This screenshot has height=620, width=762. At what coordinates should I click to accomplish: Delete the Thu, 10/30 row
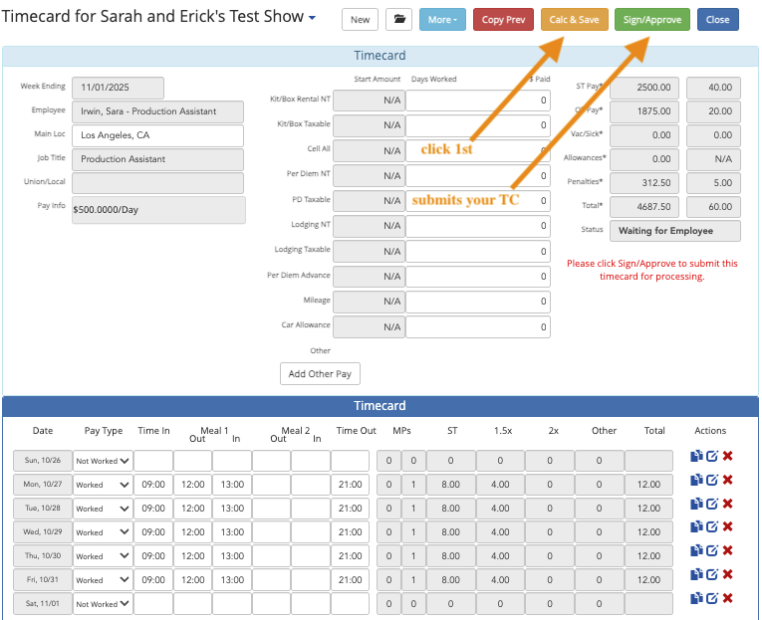[727, 550]
